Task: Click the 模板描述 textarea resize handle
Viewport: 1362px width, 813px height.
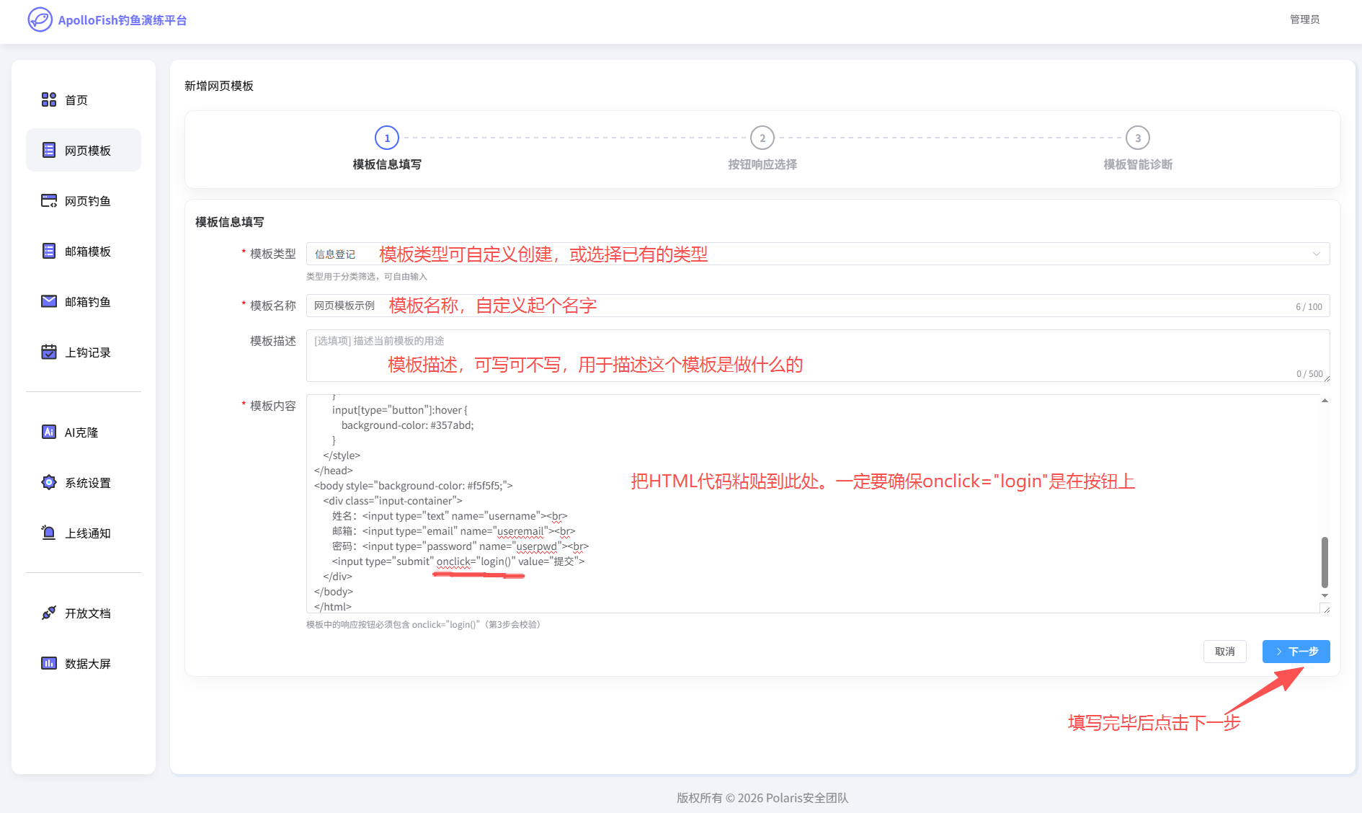Action: 1327,378
